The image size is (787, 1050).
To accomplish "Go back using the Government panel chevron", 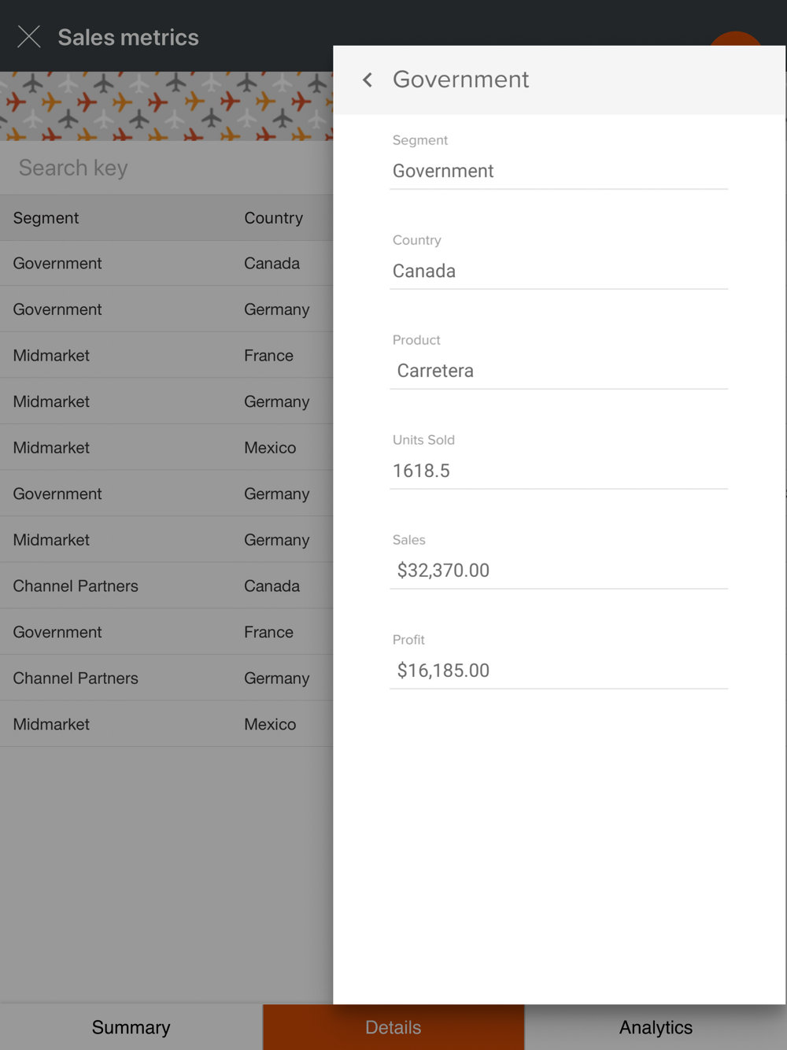I will pyautogui.click(x=368, y=79).
